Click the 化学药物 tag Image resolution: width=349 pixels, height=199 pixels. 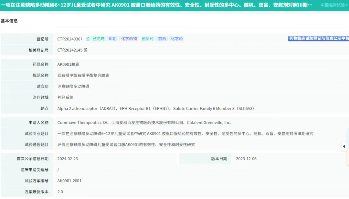129,39
